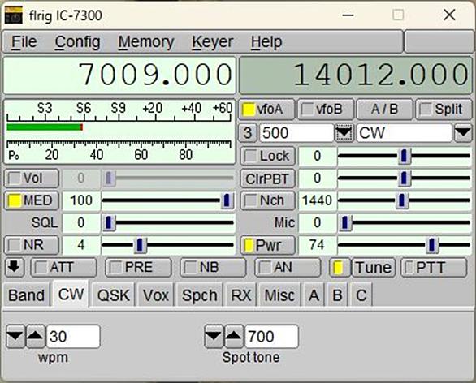Toggle the vfoB selector

coord(326,110)
